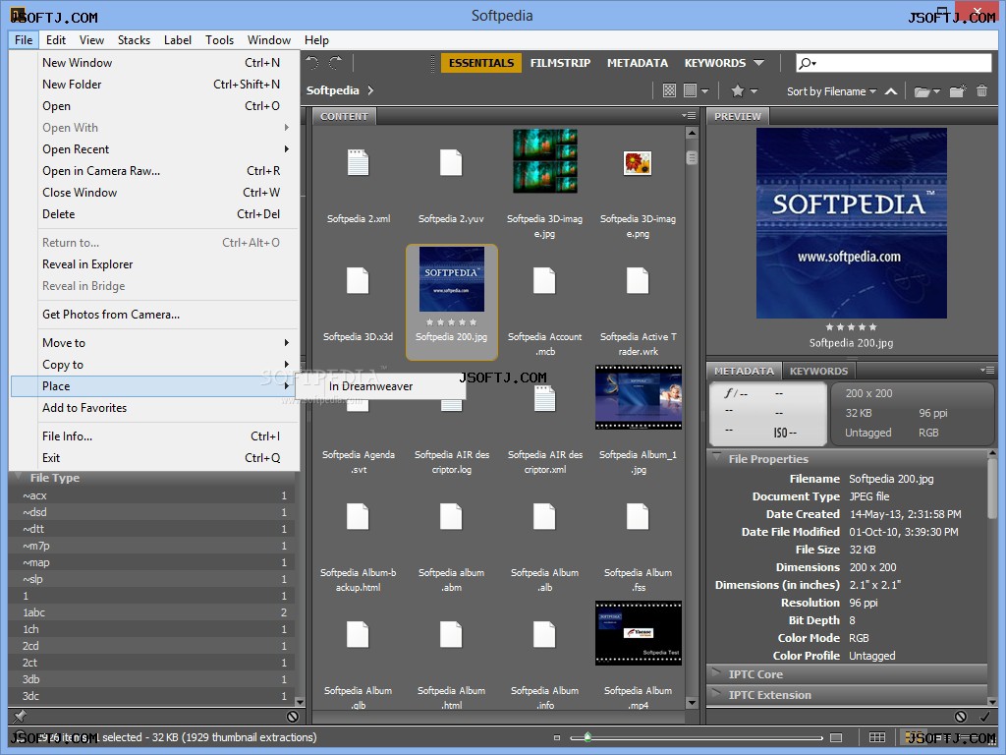Select the Softpedia 3D-image.jpg thumbnail
The width and height of the screenshot is (1006, 755).
[544, 161]
